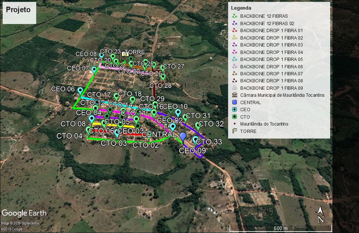Select the BACKBONE DROP 1 FIBRA 05 legend icon
The height and width of the screenshot is (233, 359).
click(x=234, y=59)
